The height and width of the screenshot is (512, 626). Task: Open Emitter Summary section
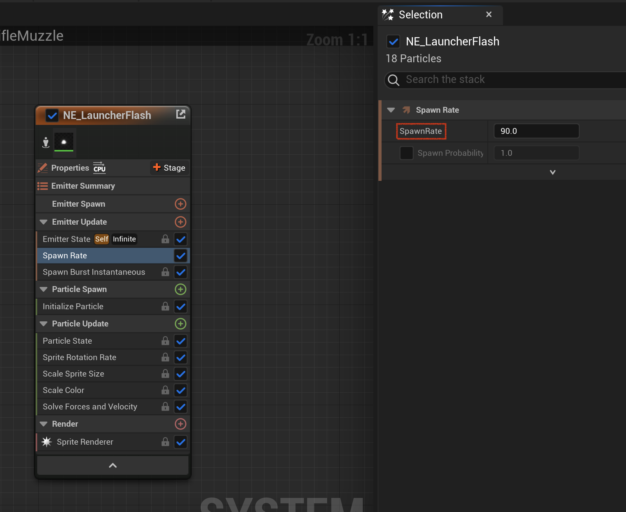113,186
